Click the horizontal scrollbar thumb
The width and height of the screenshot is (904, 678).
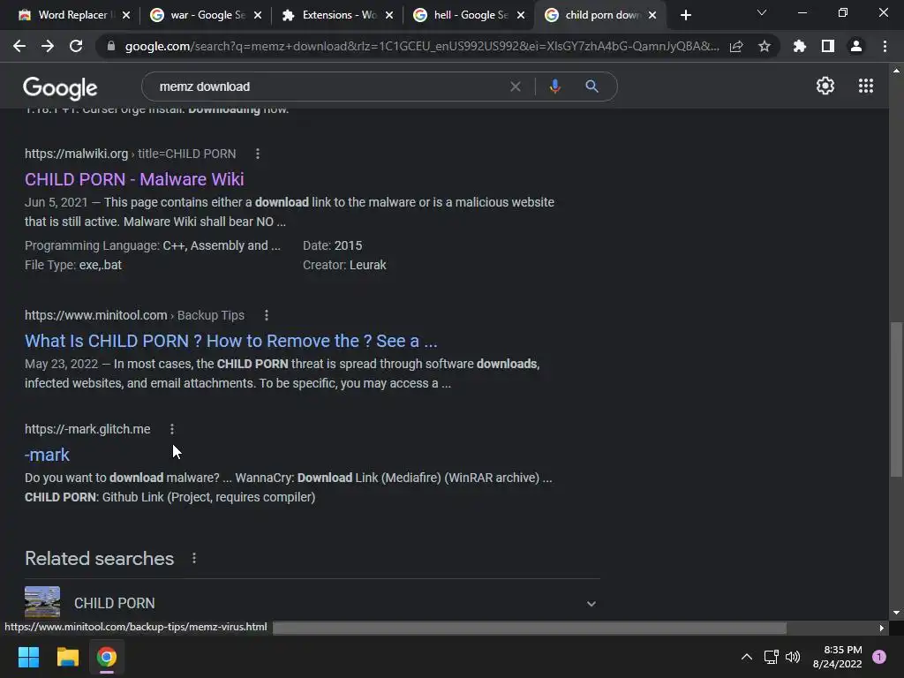click(530, 628)
